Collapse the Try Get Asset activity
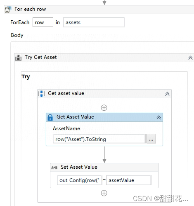Image resolution: width=194 pixels, height=206 pixels. click(190, 58)
